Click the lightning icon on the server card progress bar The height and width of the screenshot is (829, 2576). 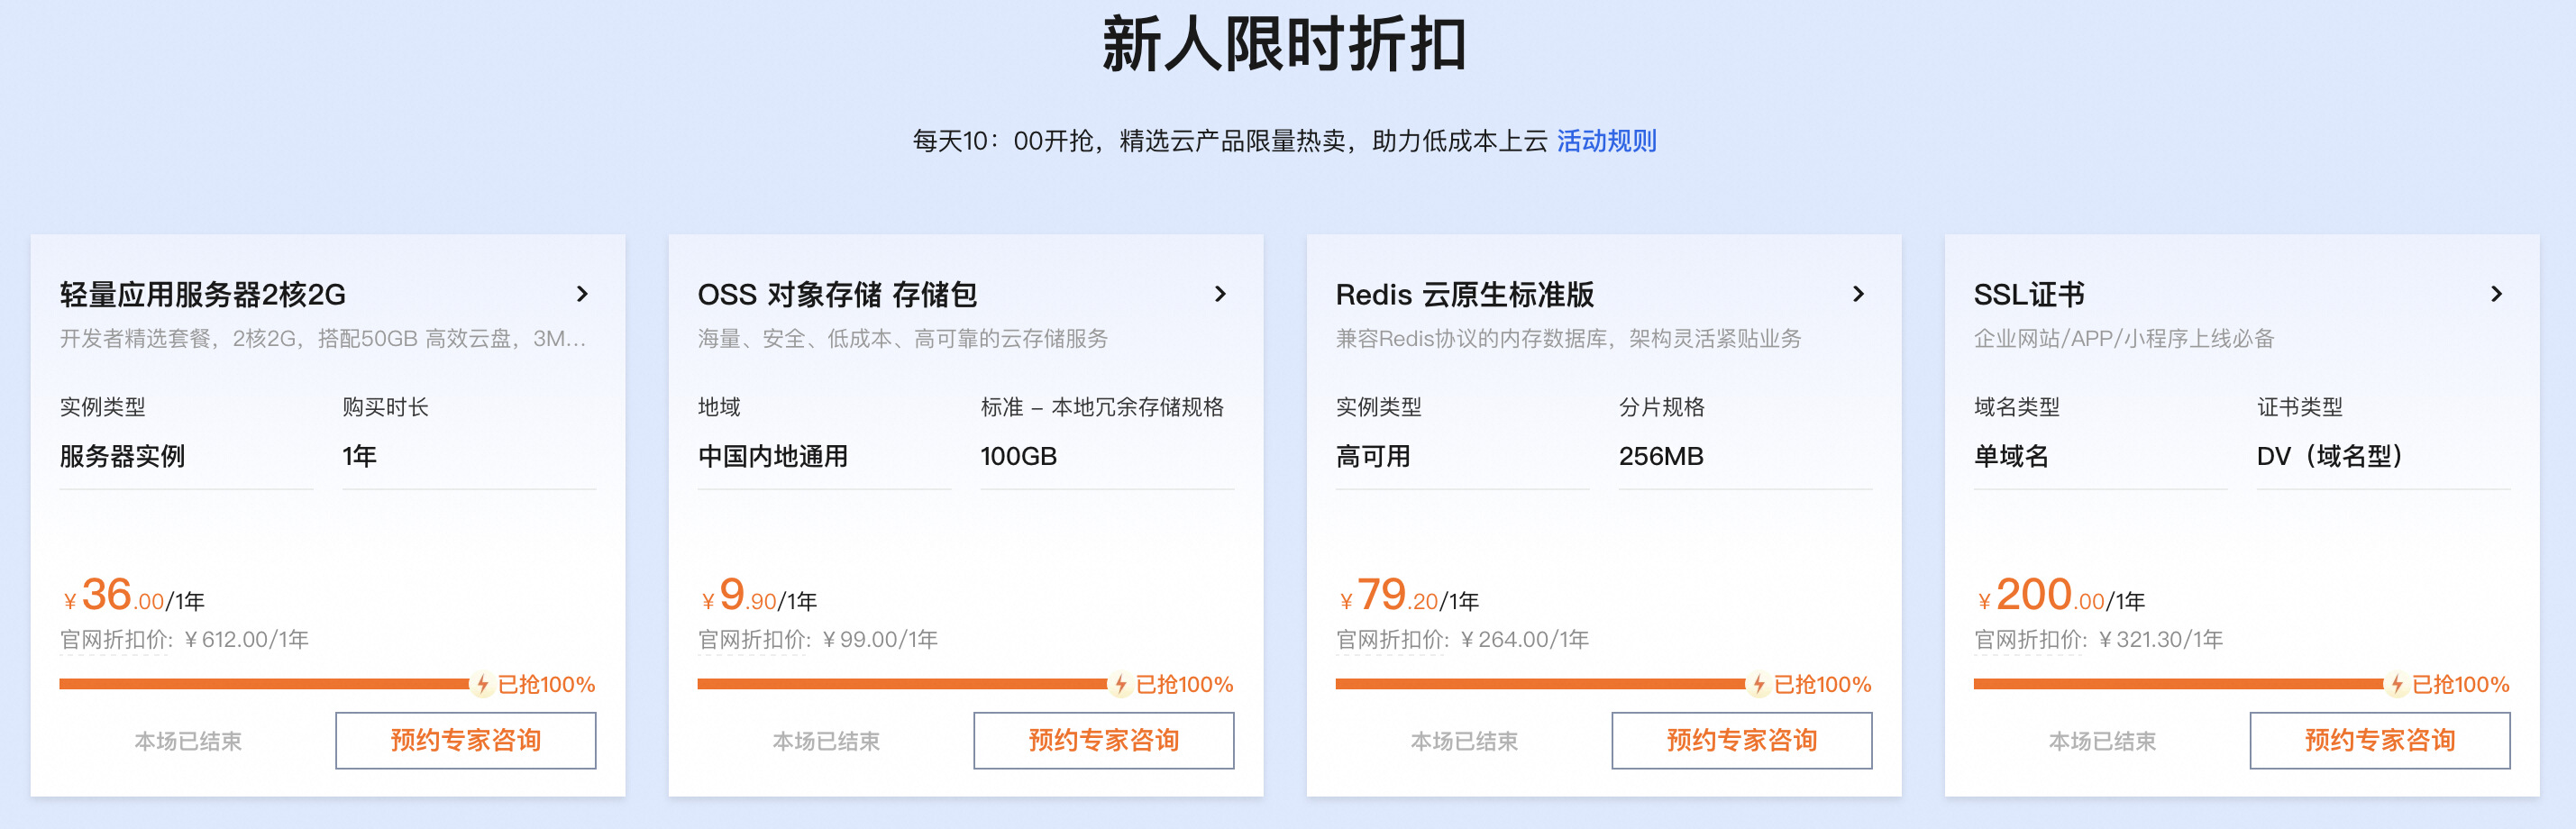pos(482,684)
